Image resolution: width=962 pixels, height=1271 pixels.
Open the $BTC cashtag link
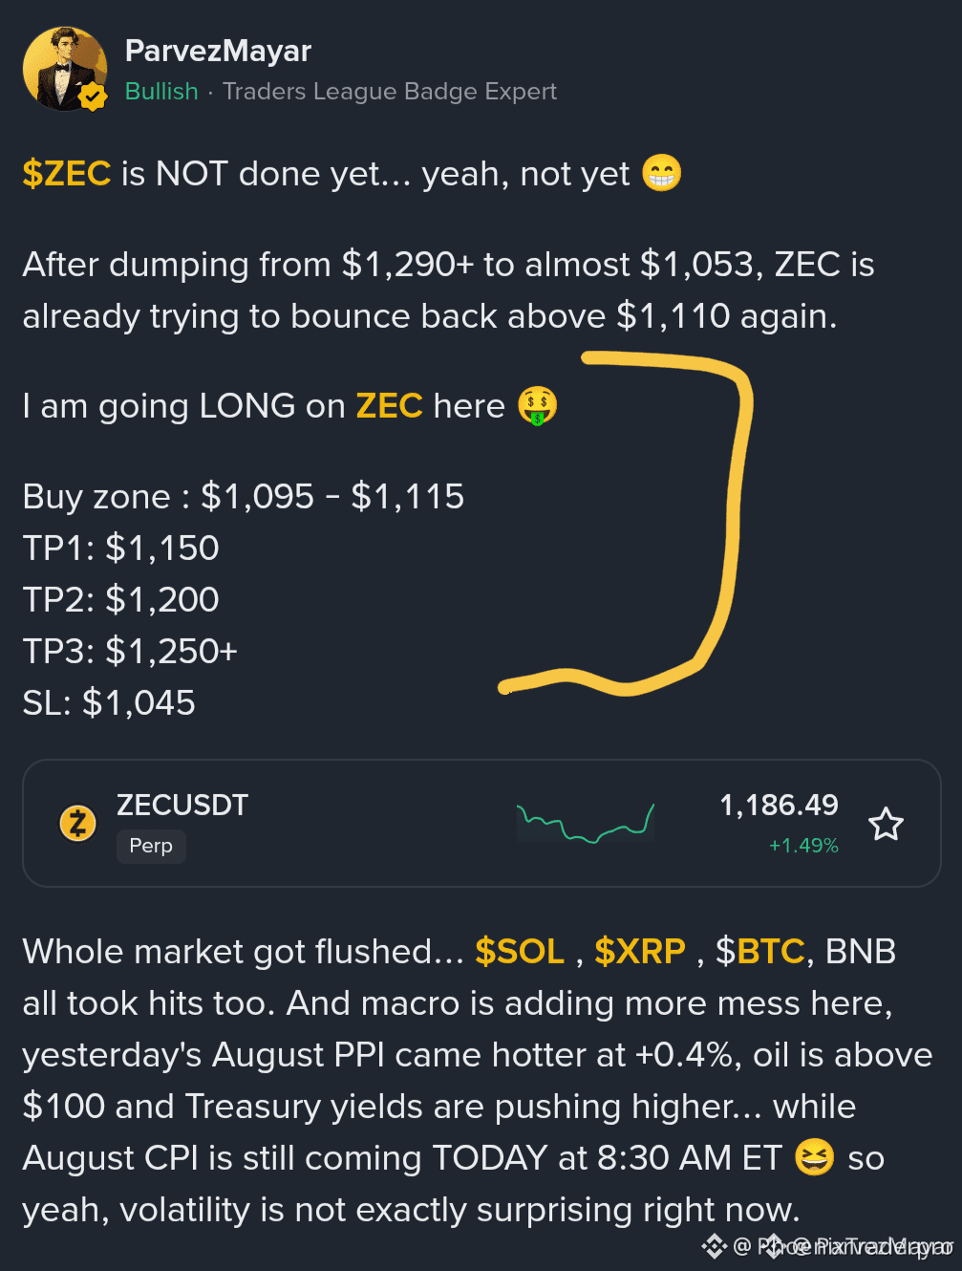[760, 952]
